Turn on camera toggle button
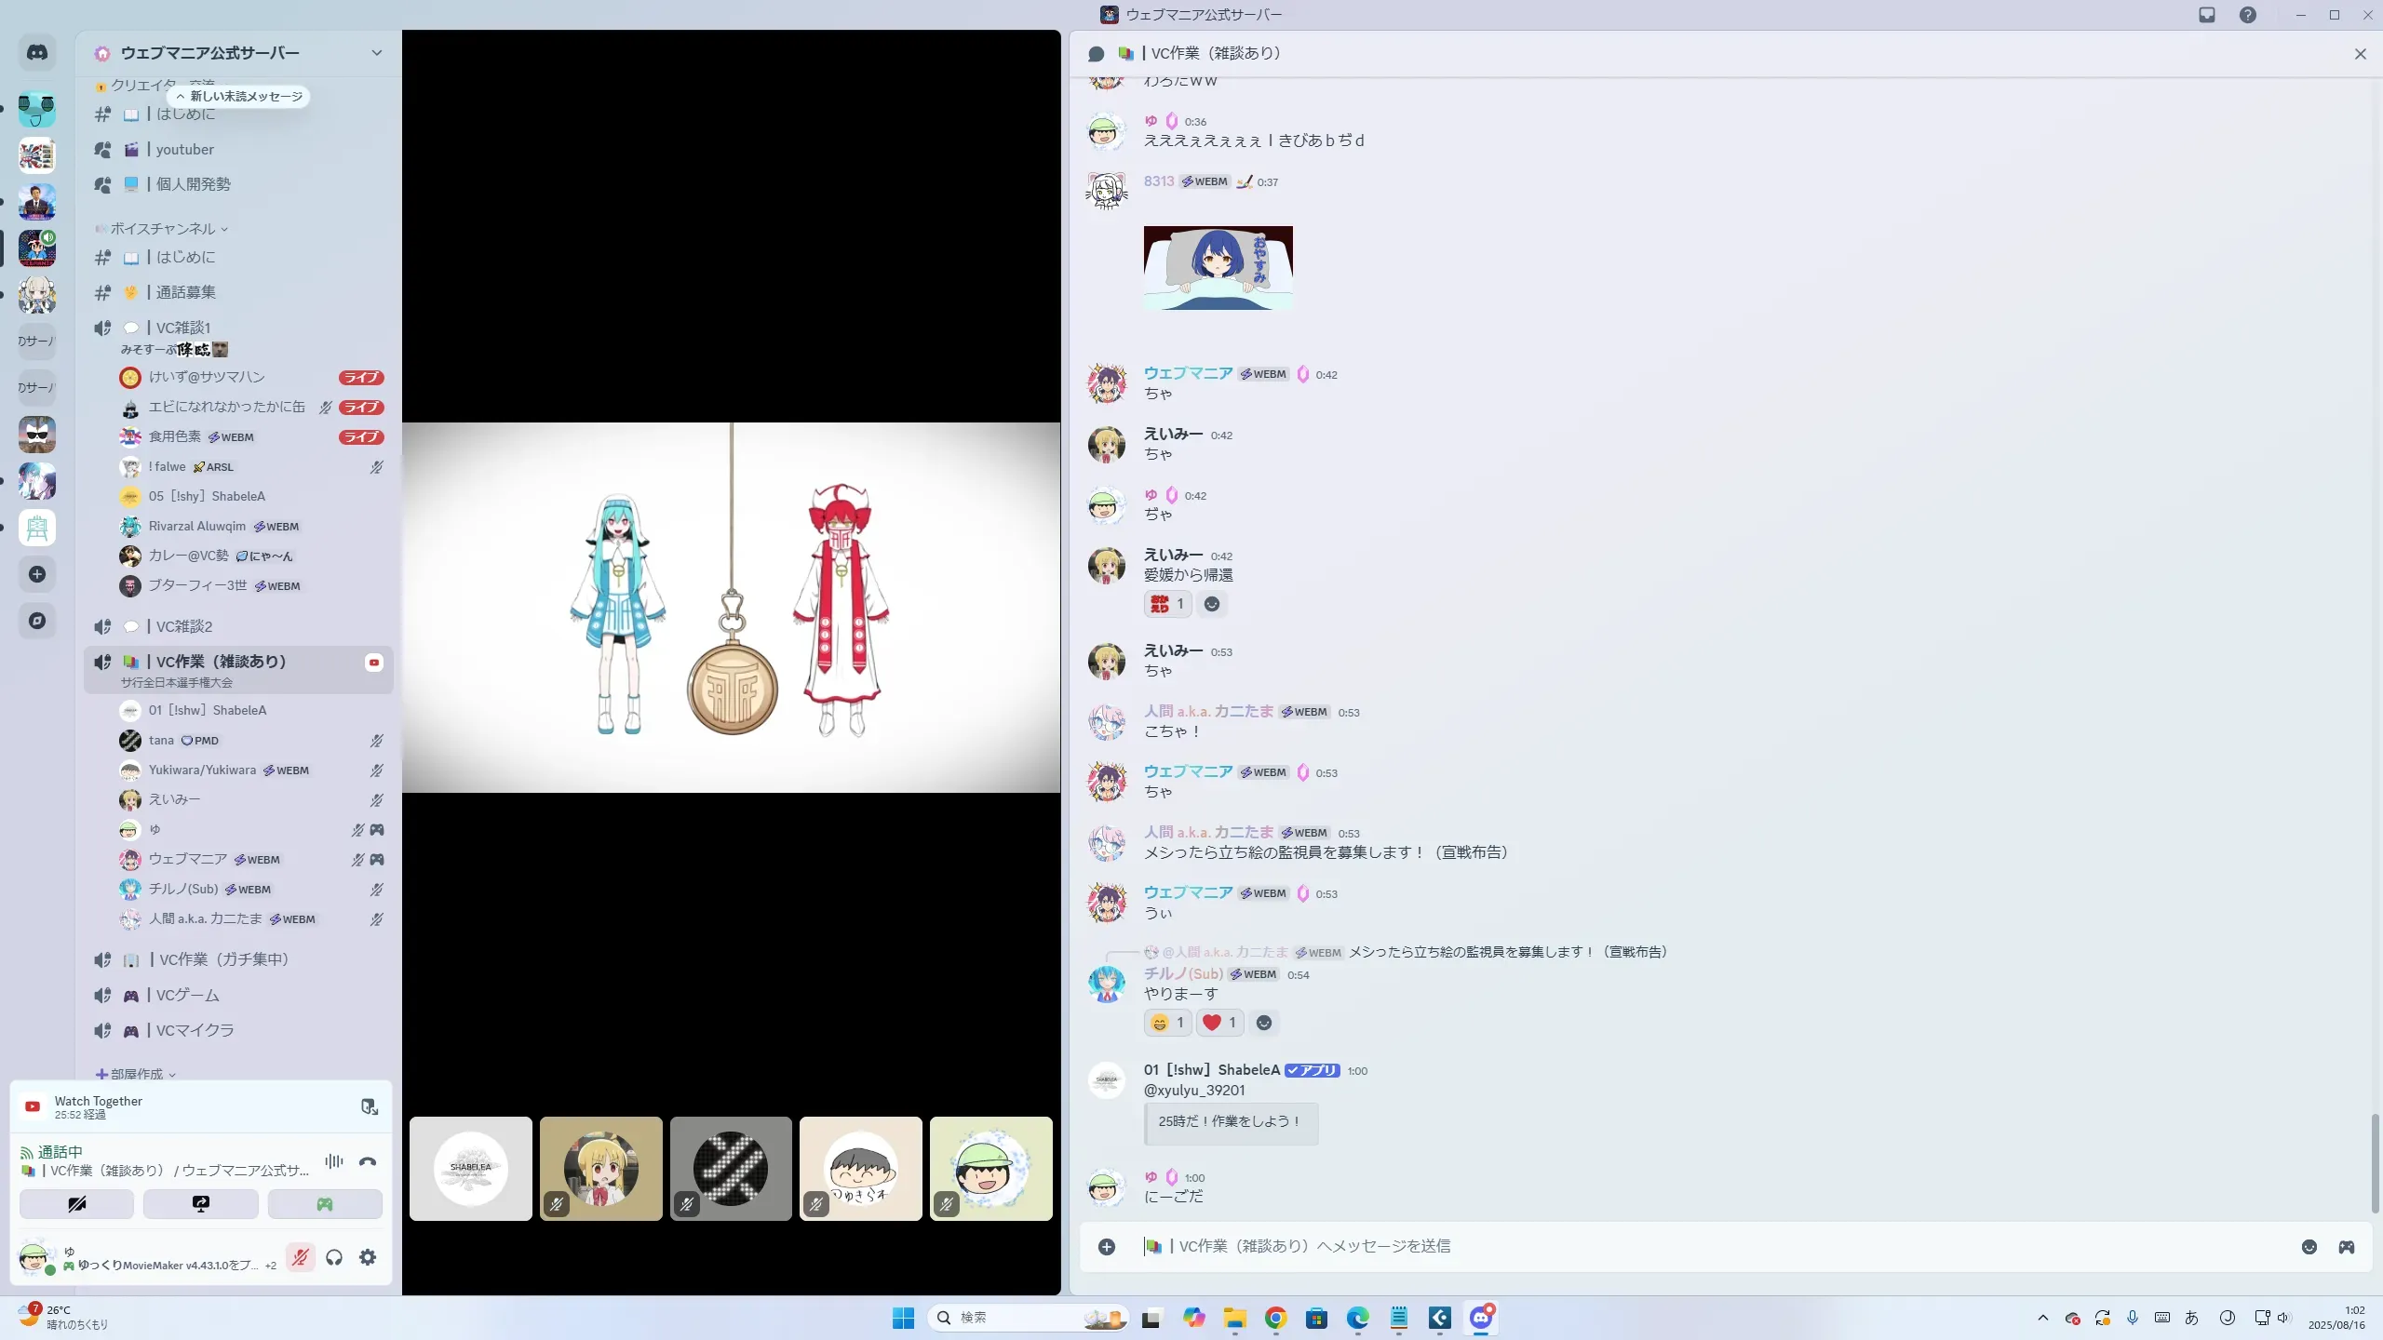This screenshot has width=2383, height=1340. 77,1204
